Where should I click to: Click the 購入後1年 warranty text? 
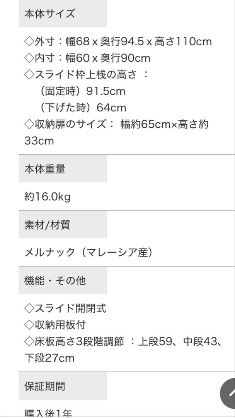tap(48, 413)
